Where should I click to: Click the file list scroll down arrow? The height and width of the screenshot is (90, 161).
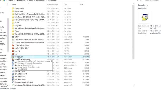coord(133,86)
